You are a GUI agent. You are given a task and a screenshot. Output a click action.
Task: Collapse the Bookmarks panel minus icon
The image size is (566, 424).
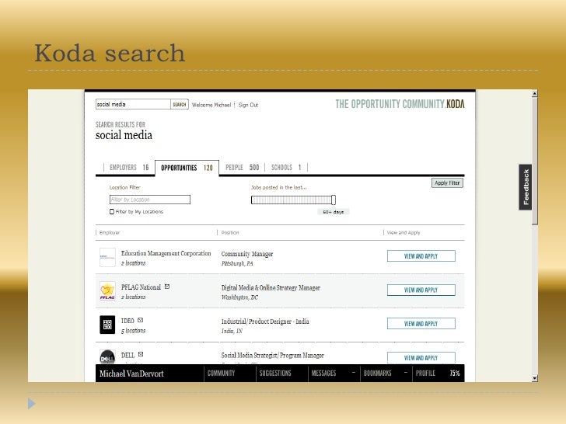point(405,373)
